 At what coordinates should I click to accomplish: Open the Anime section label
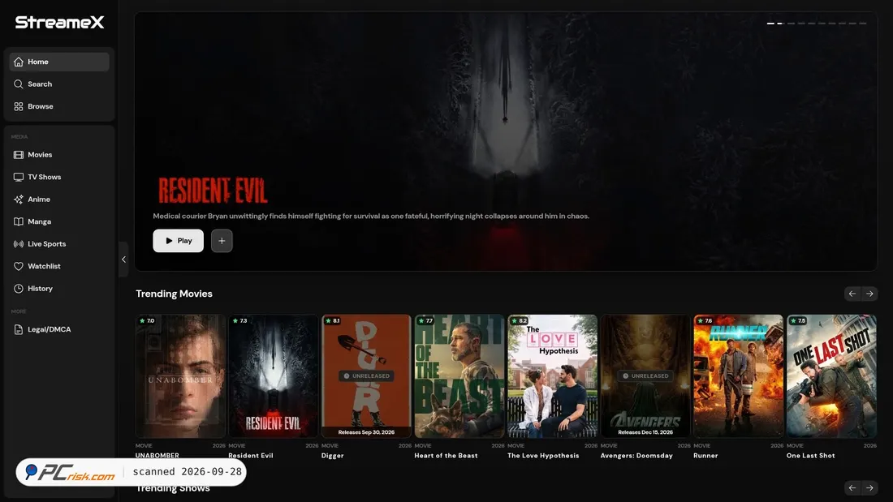point(39,200)
